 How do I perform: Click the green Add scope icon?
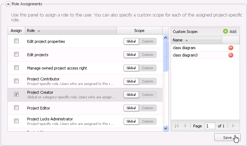226,31
